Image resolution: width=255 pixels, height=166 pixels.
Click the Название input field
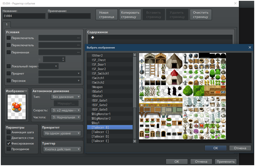point(24,16)
